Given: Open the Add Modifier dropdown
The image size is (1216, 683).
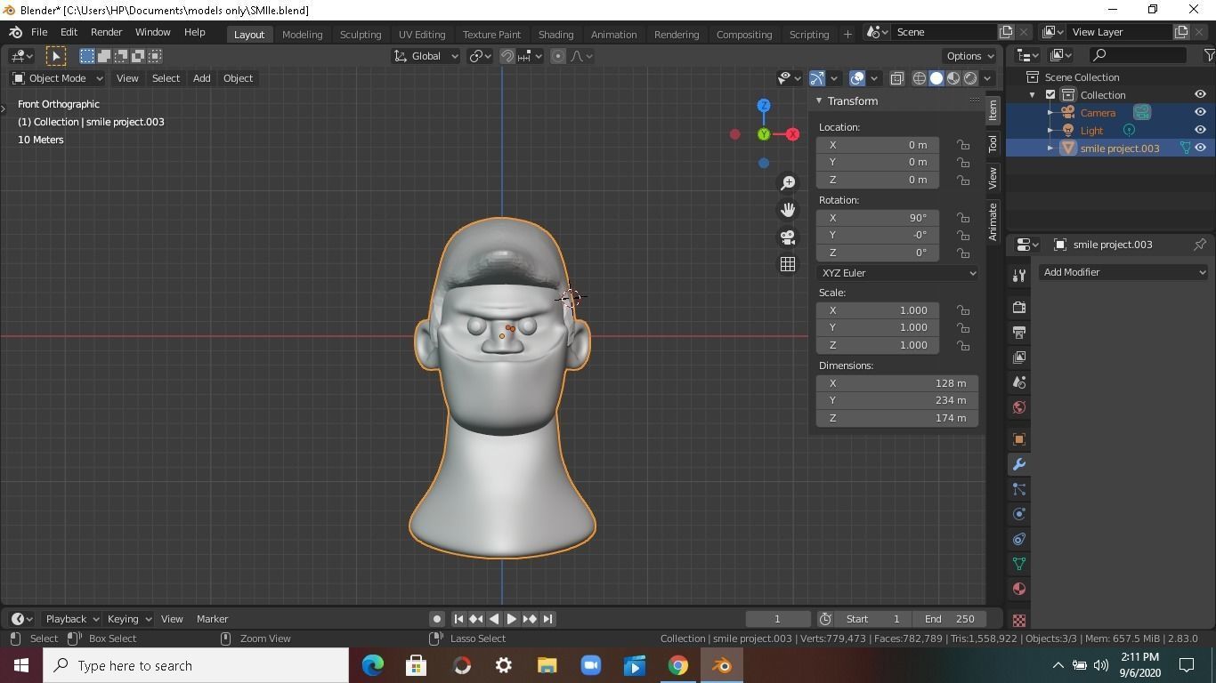Looking at the screenshot, I should [x=1123, y=272].
